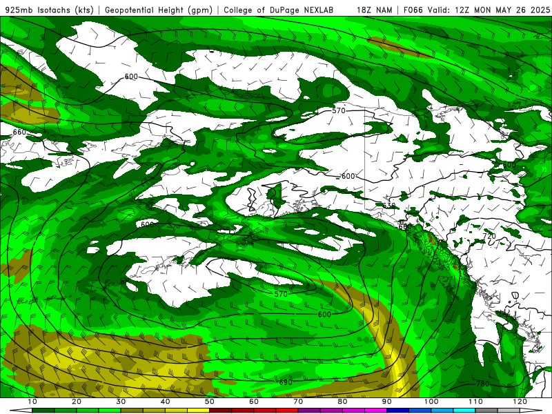Image resolution: width=552 pixels, height=414 pixels.
Task: Click the 'College of DuPage NEXLAB' label
Action: pos(279,10)
